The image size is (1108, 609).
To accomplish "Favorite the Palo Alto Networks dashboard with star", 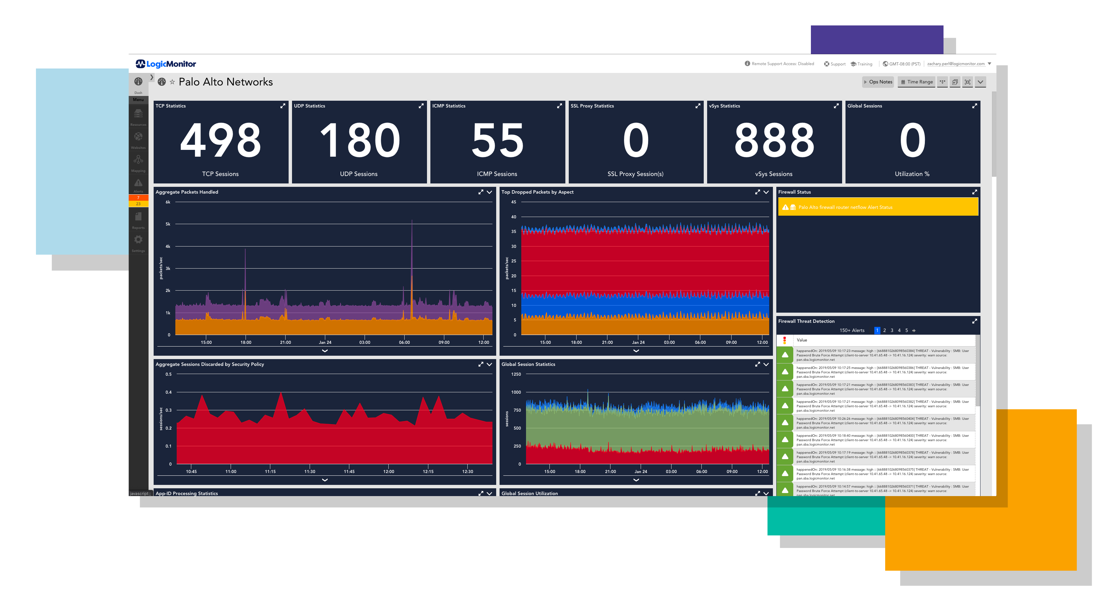I will click(172, 82).
